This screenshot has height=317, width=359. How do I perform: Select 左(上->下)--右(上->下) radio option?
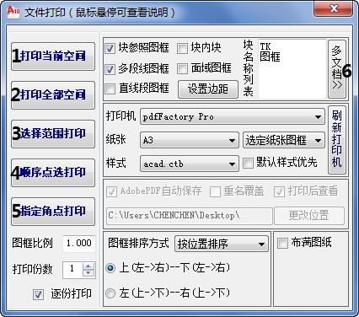coord(110,293)
